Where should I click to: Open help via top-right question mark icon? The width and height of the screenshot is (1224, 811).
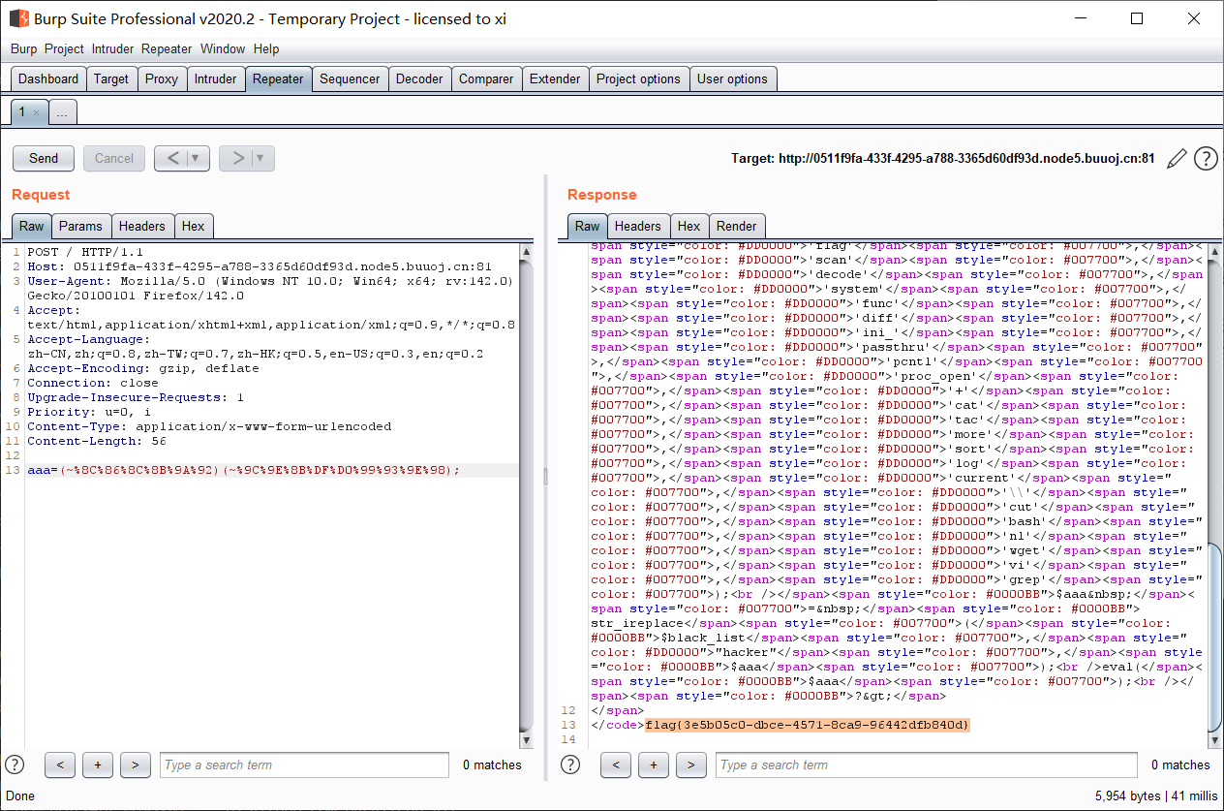click(1206, 159)
